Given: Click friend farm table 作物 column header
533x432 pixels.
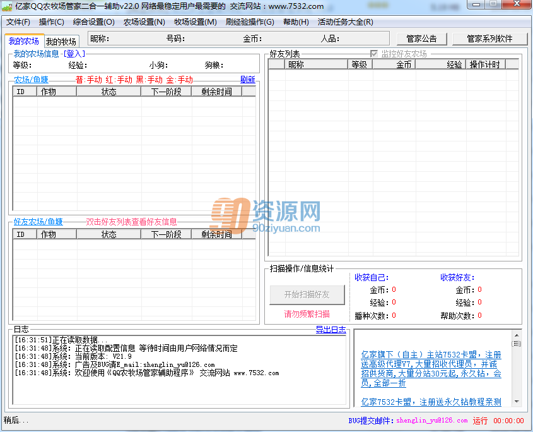Looking at the screenshot, I should tap(57, 234).
